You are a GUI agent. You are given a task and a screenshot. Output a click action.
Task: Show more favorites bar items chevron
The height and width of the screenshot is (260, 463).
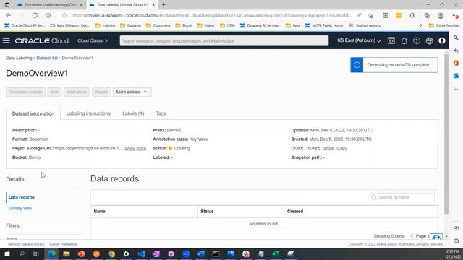[x=420, y=26]
